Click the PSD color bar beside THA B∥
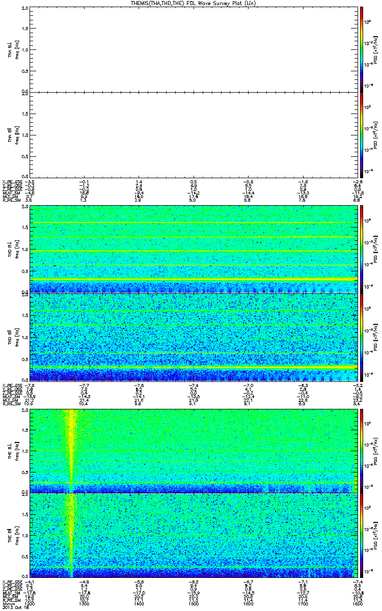This screenshot has width=382, height=611. tap(361, 135)
